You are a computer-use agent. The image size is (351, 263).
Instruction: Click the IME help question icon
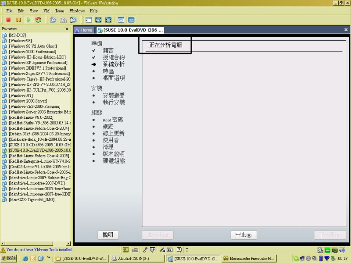click(x=179, y=250)
